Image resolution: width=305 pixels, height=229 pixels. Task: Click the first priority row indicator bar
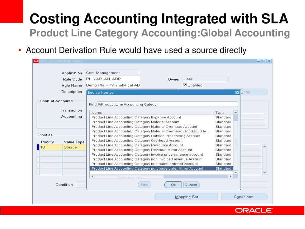click(38, 147)
